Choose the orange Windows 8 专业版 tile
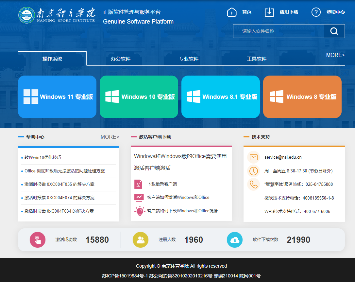 (x=302, y=97)
